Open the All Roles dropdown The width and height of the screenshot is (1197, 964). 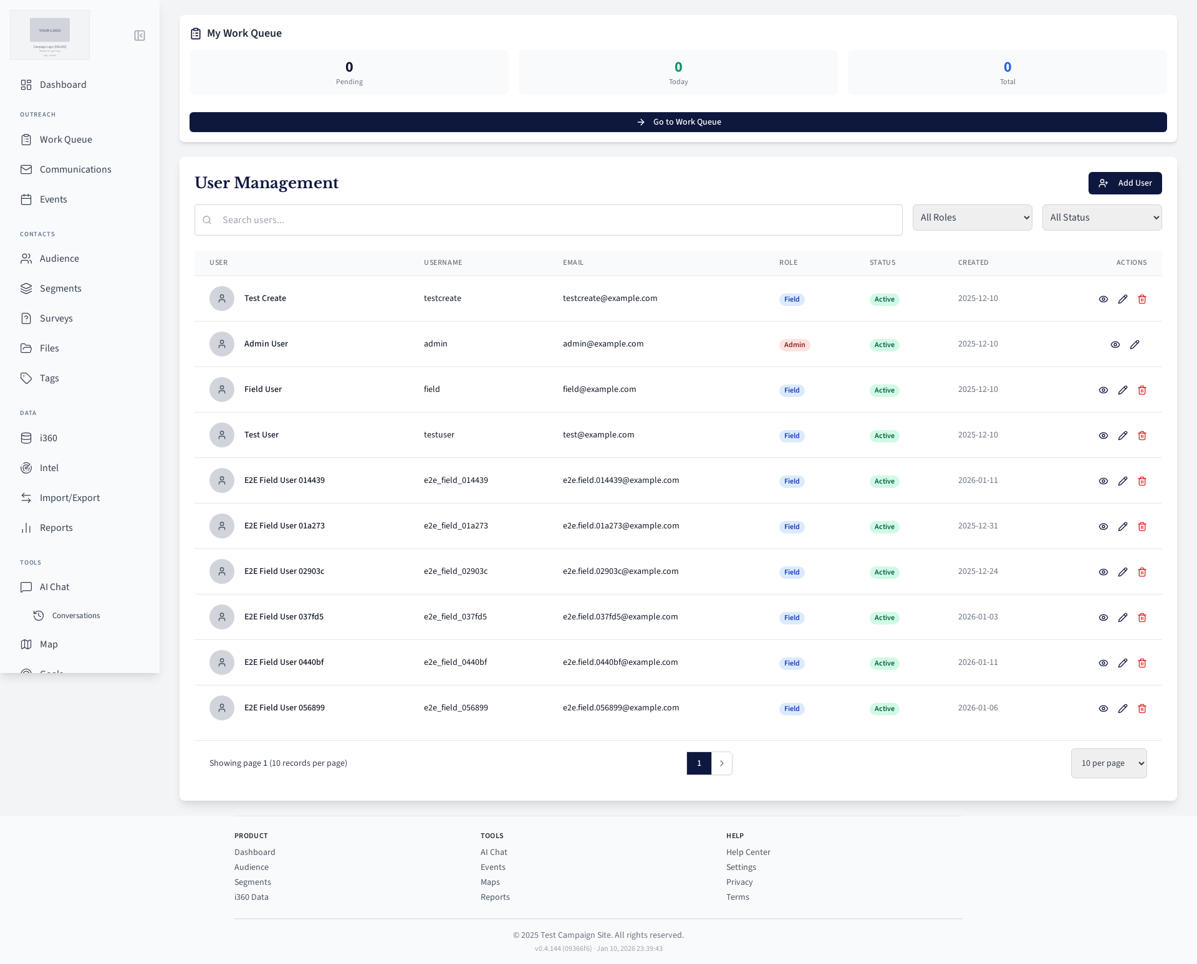972,217
